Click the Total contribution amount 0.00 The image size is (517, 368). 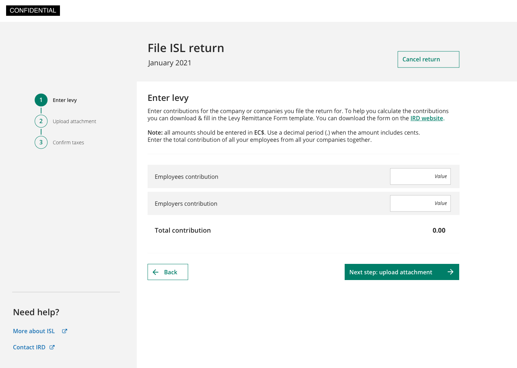pos(439,230)
